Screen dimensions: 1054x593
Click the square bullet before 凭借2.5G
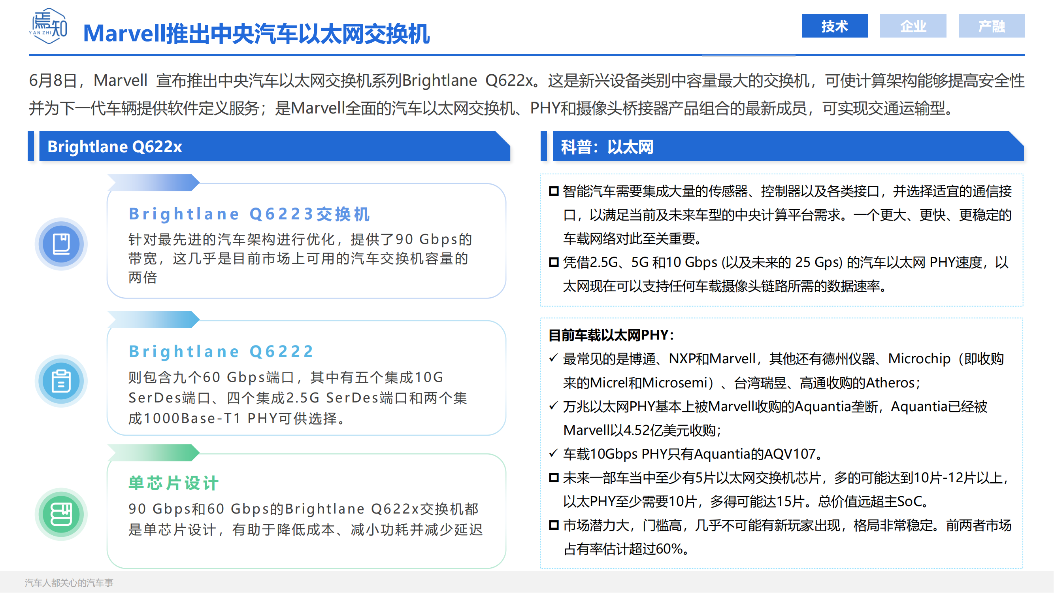[x=554, y=262]
